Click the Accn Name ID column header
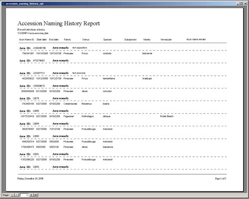This screenshot has height=199, width=249. point(27,39)
